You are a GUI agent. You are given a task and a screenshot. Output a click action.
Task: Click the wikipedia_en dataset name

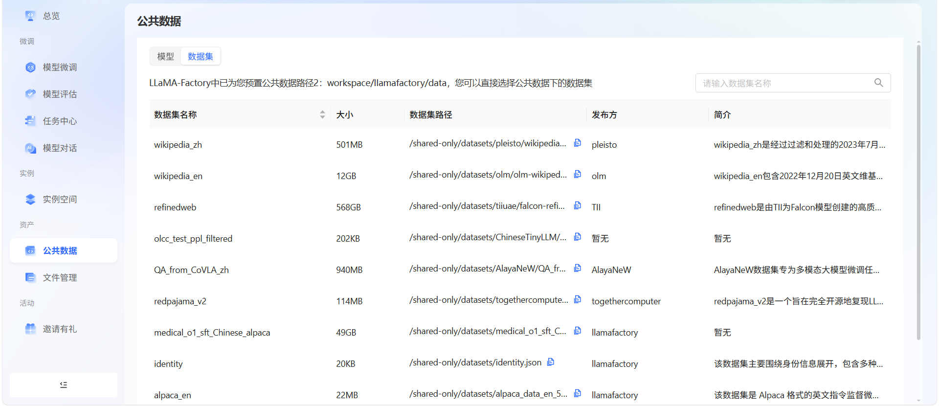178,176
